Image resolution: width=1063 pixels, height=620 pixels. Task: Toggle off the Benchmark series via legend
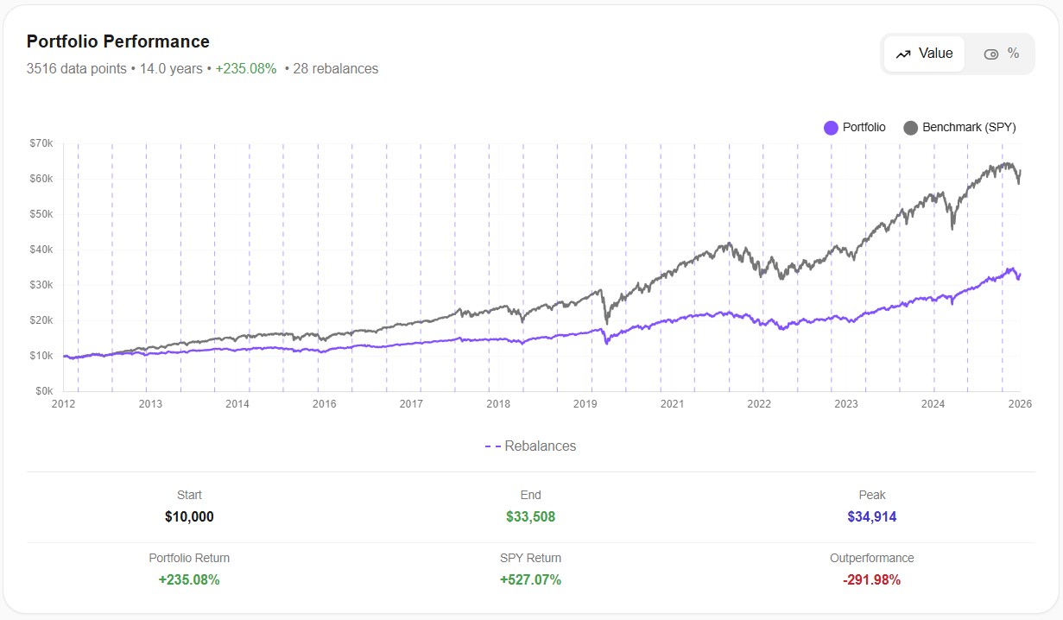click(961, 127)
